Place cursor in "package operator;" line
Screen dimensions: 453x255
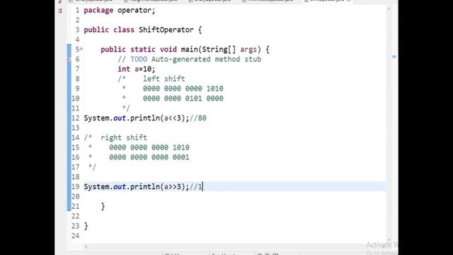pos(120,11)
